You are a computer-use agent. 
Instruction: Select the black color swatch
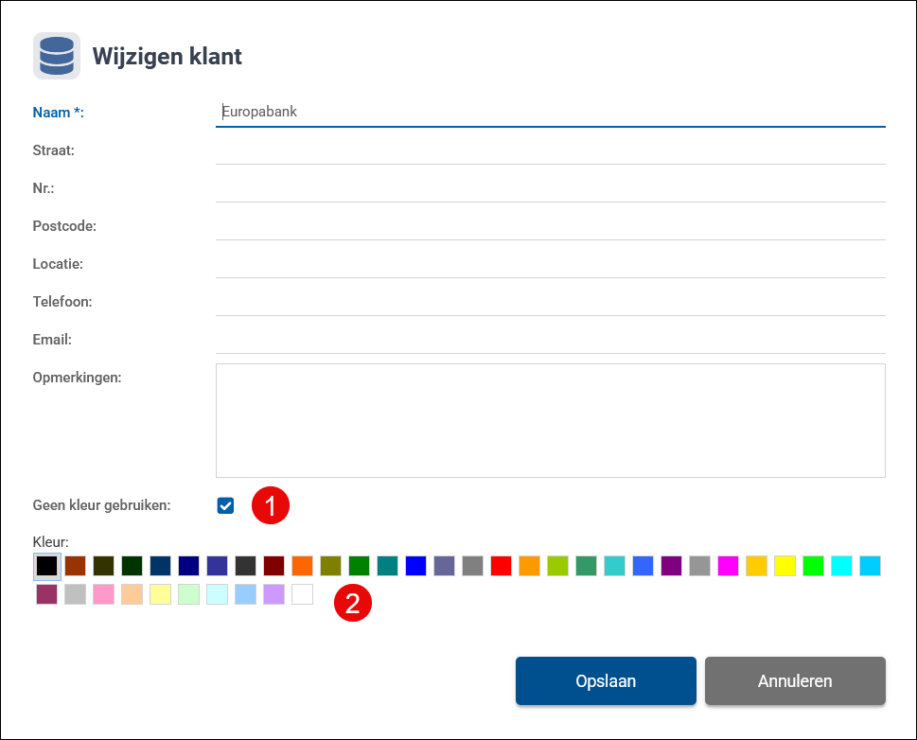point(47,566)
